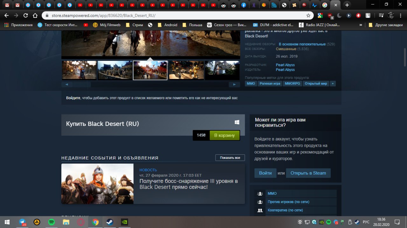Click Показать все events button
Image resolution: width=407 pixels, height=228 pixels.
coord(230,158)
